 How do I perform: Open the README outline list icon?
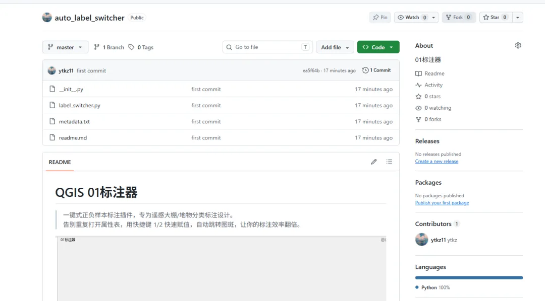tap(389, 162)
